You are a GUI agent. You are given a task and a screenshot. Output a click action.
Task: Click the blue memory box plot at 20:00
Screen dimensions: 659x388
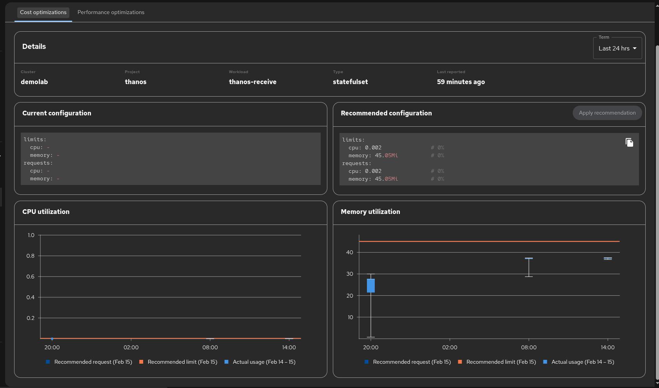(x=370, y=286)
